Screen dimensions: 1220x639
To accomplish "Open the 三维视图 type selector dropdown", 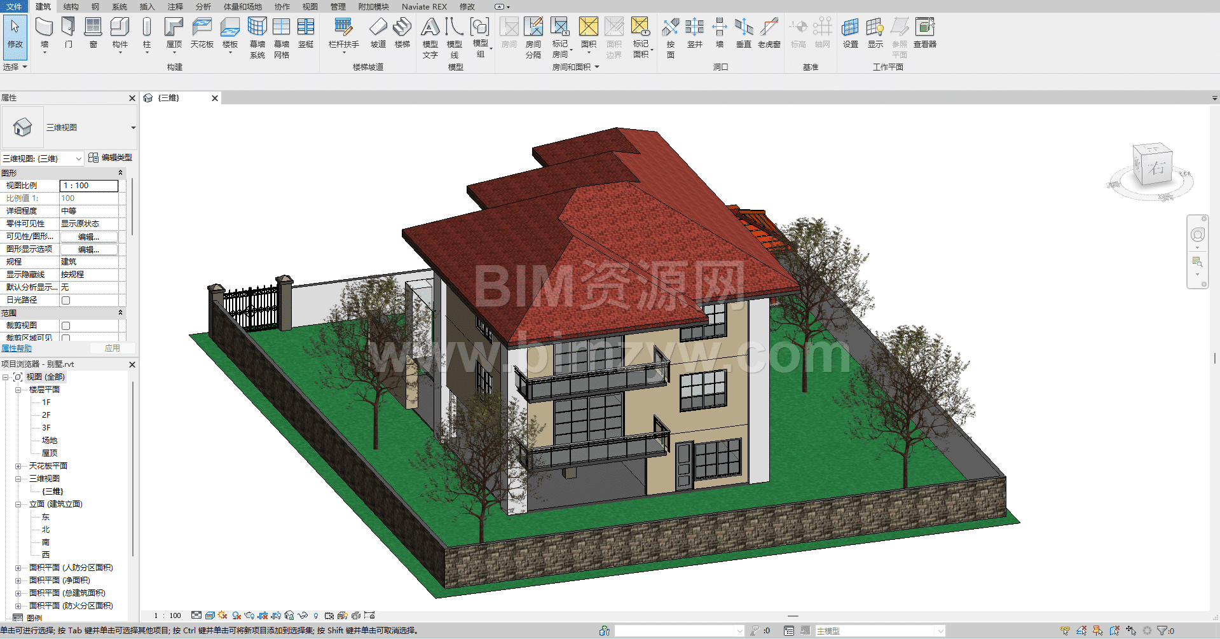I will click(133, 128).
